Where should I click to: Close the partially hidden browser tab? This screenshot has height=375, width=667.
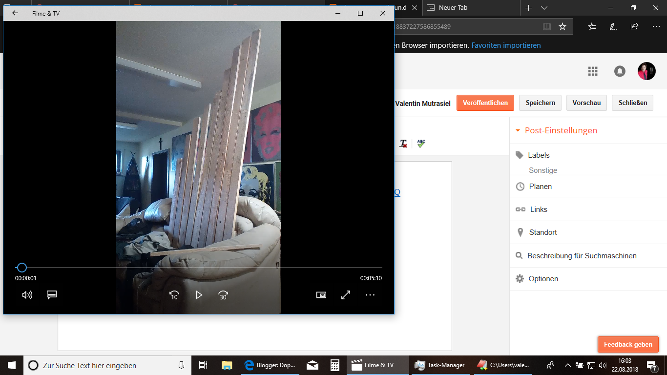[415, 8]
